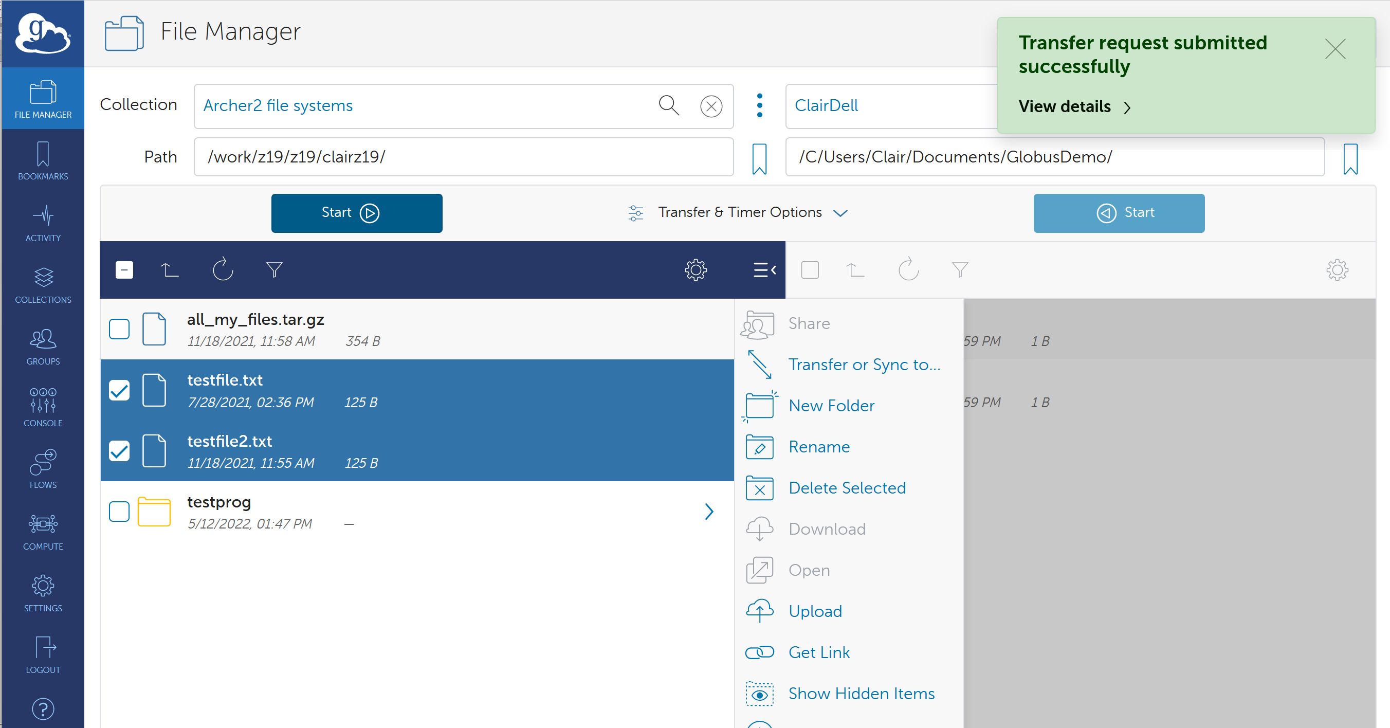1390x728 pixels.
Task: Toggle the left pane select-all checkbox
Action: (124, 269)
